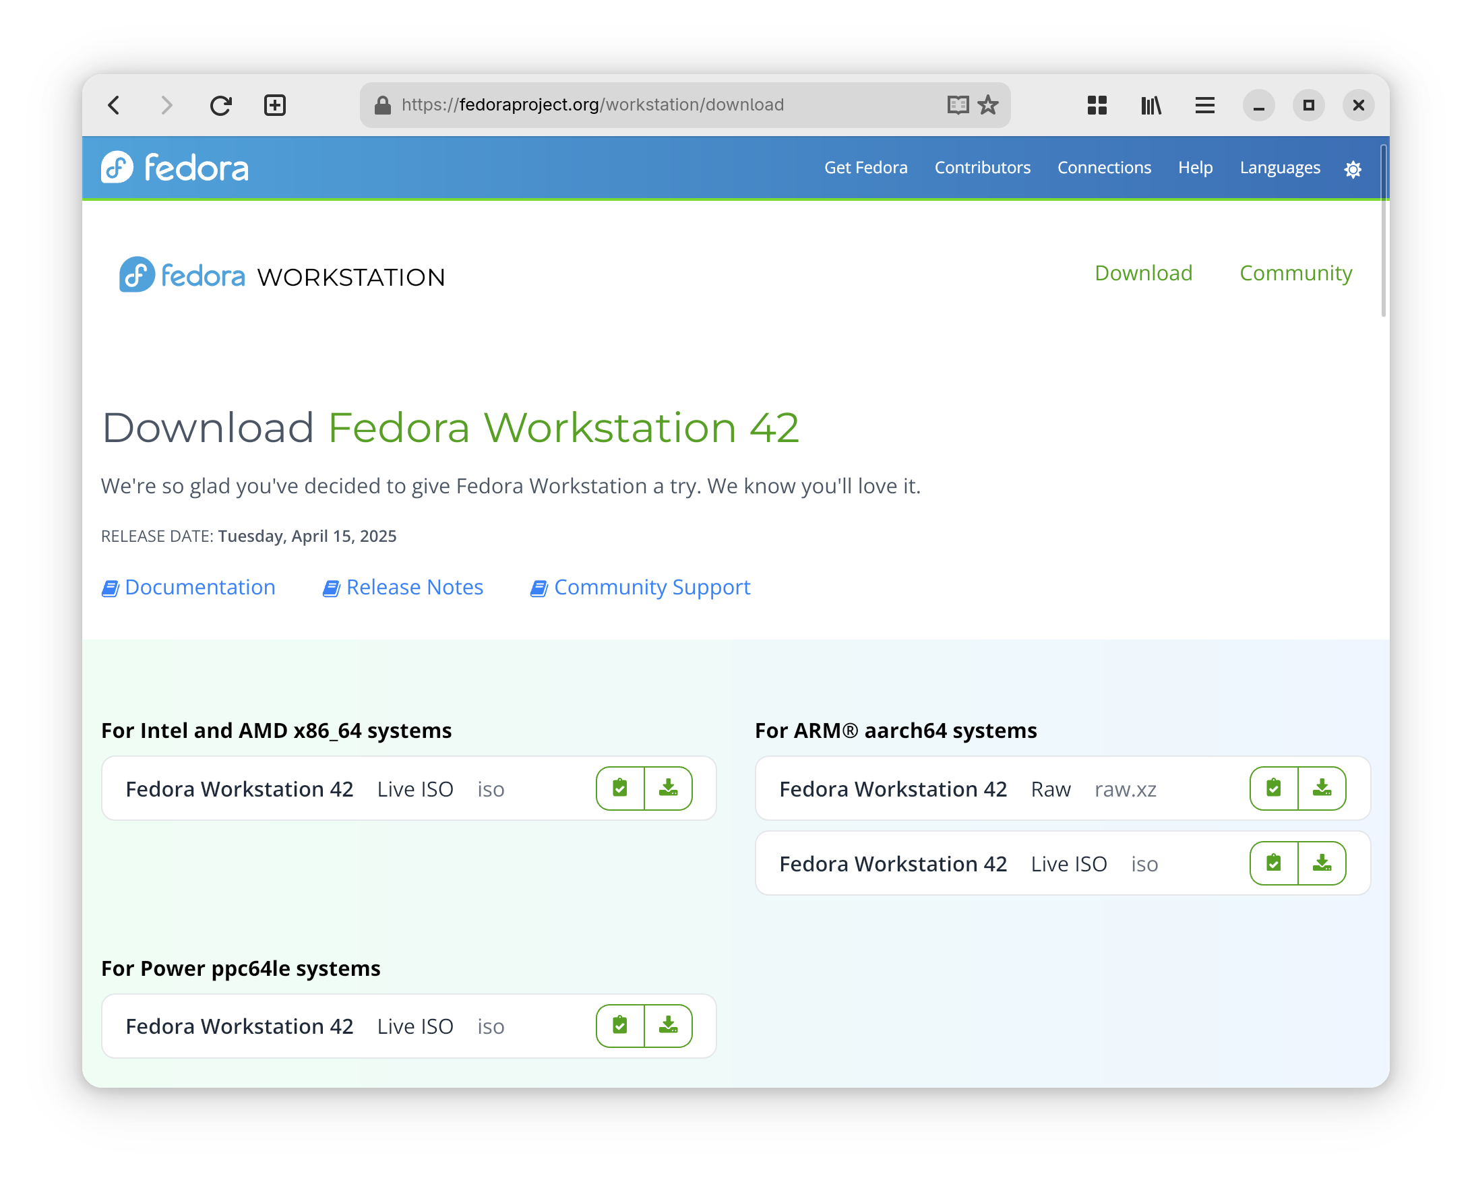Switch to the Download tab
Screen dimensions: 1472x1178
1143,273
